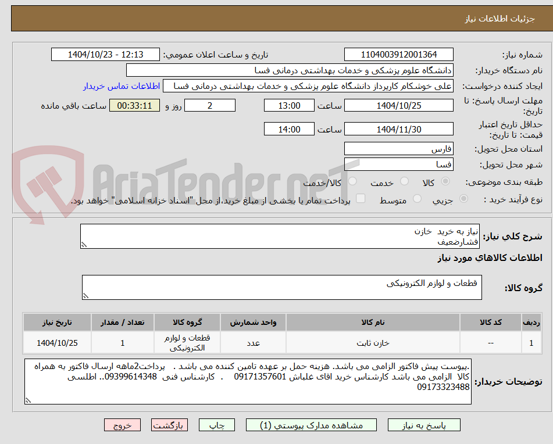Viewport: 553px width, 444px height.
Task: Click the خروج exit button
Action: [x=122, y=425]
